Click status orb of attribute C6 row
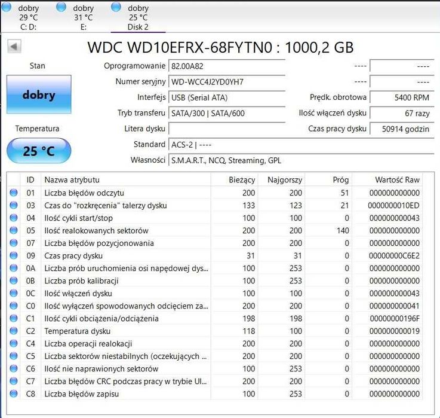The width and height of the screenshot is (440, 418). (14, 368)
